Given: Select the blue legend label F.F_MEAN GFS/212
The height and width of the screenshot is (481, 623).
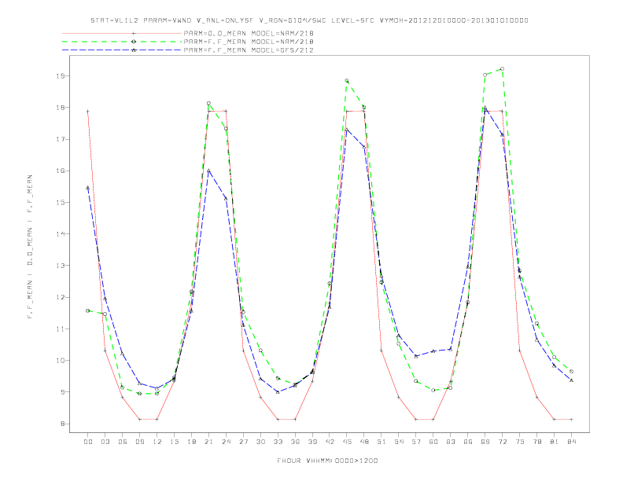Looking at the screenshot, I should [x=249, y=50].
